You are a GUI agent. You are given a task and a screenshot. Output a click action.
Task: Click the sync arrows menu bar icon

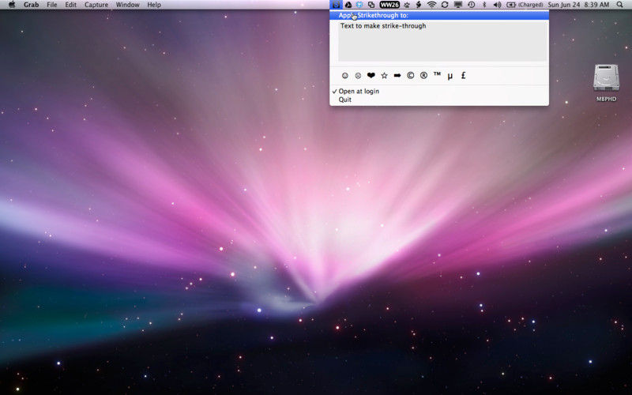pos(445,5)
